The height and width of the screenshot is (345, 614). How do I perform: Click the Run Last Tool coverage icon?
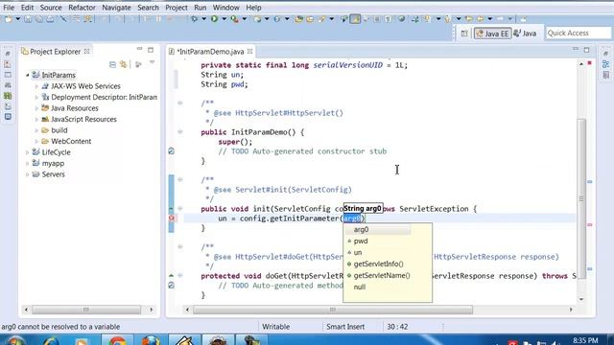click(234, 19)
